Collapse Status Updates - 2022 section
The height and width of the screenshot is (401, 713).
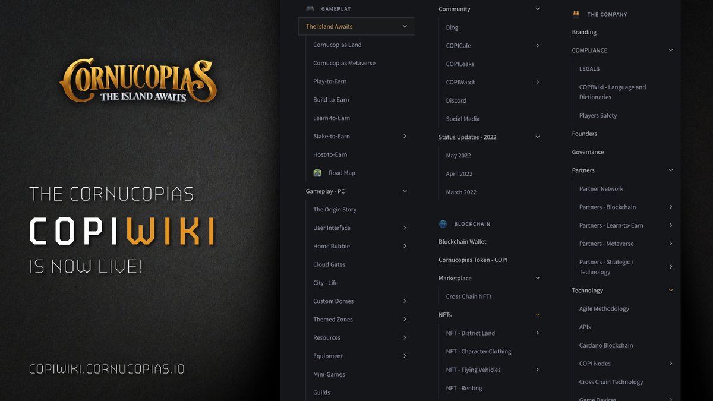[x=538, y=137]
